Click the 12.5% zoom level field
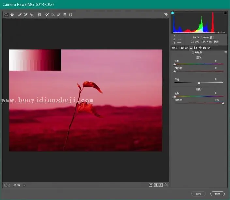Viewport: 230px width, 200px height. [17, 185]
